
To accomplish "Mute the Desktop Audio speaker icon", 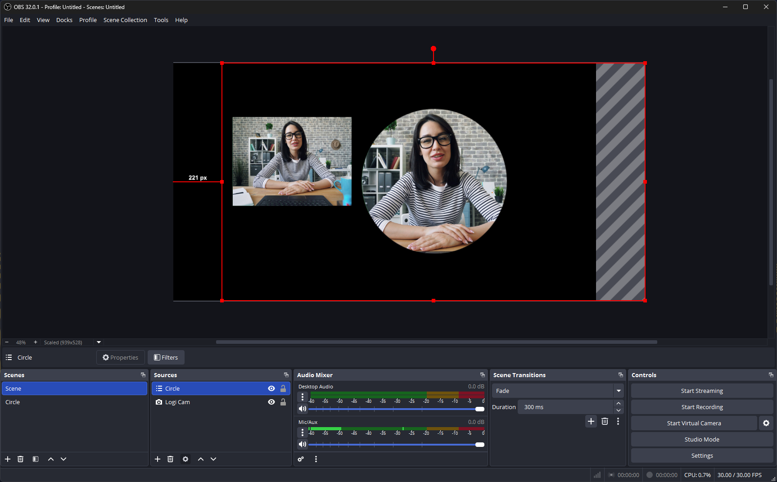I will coord(303,409).
